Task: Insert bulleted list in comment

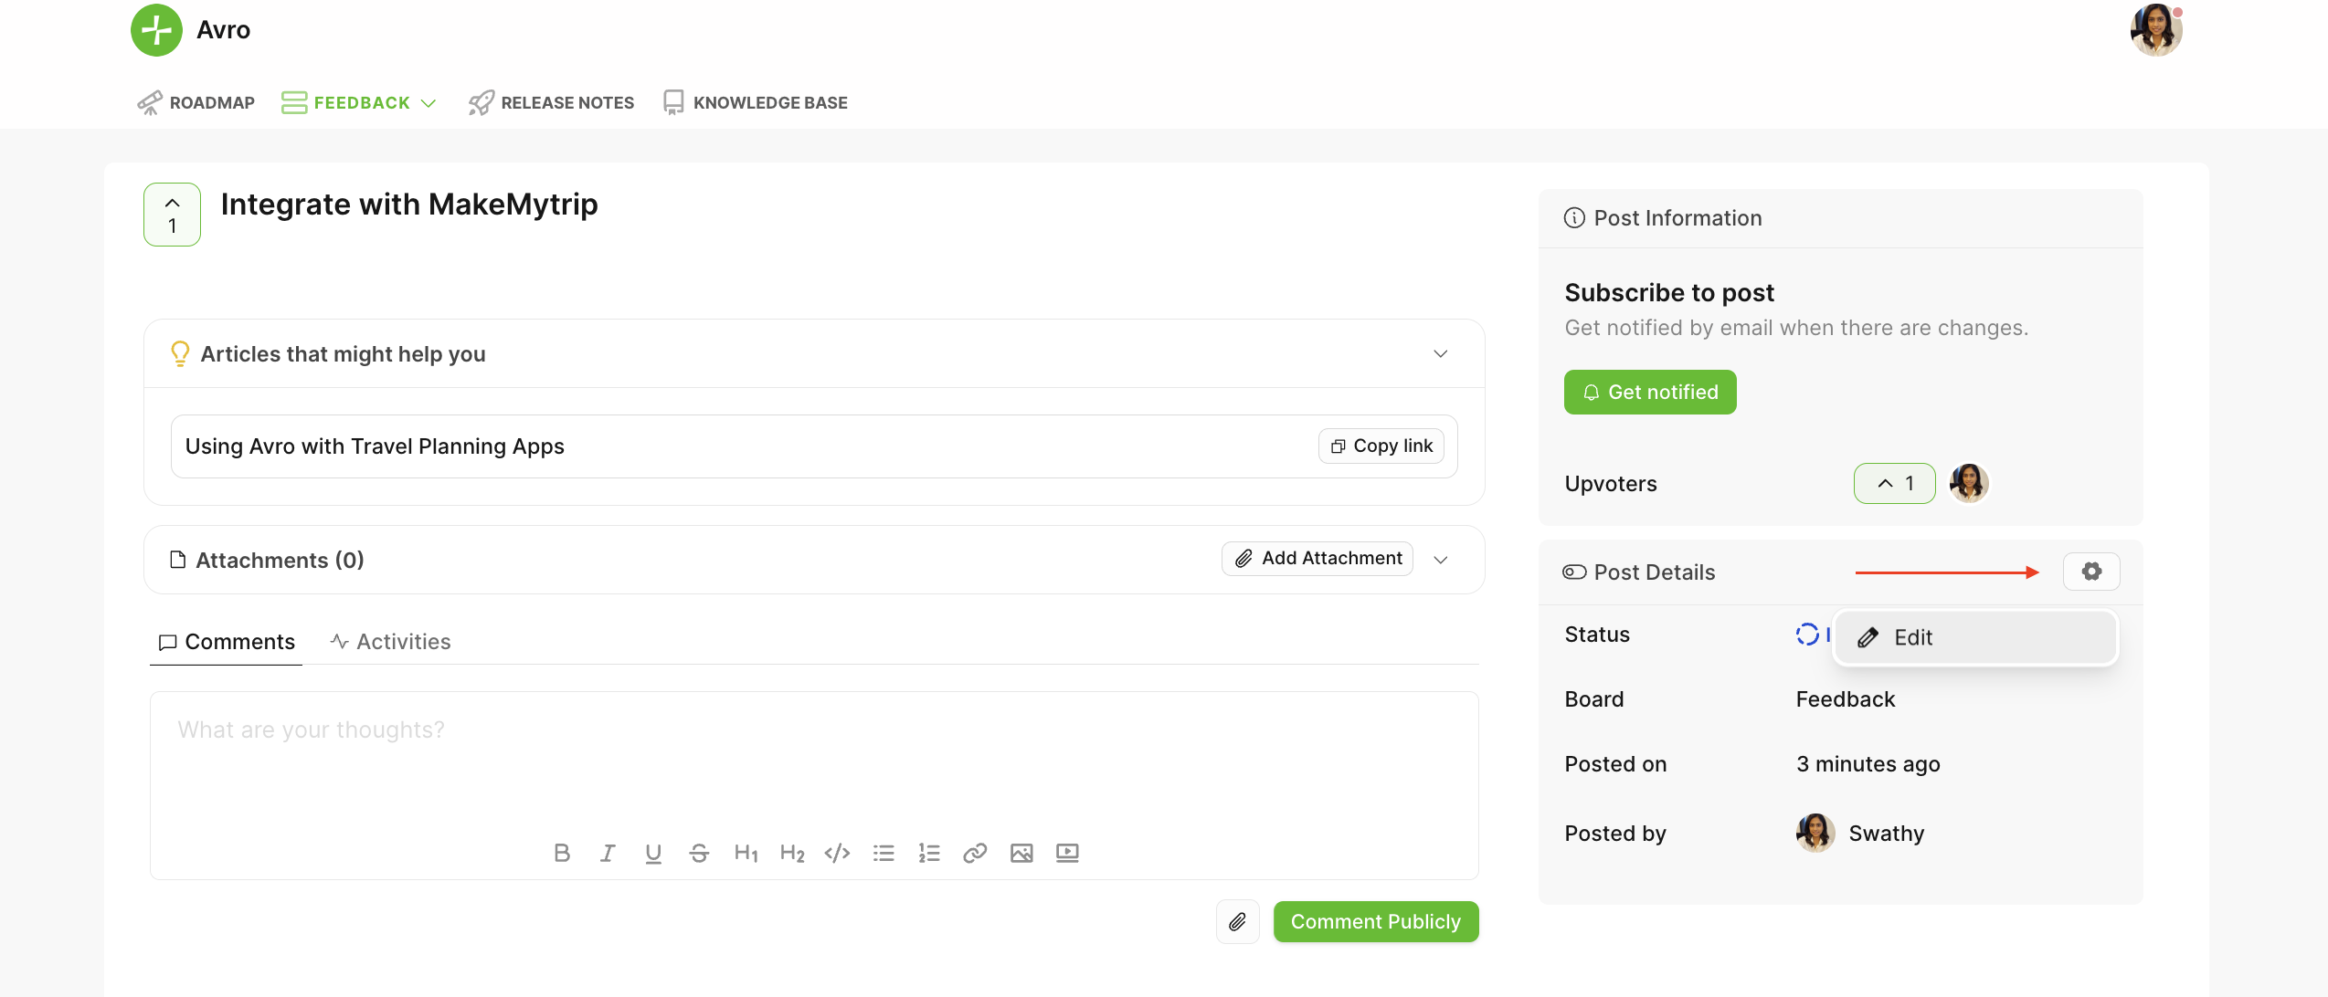Action: point(884,853)
